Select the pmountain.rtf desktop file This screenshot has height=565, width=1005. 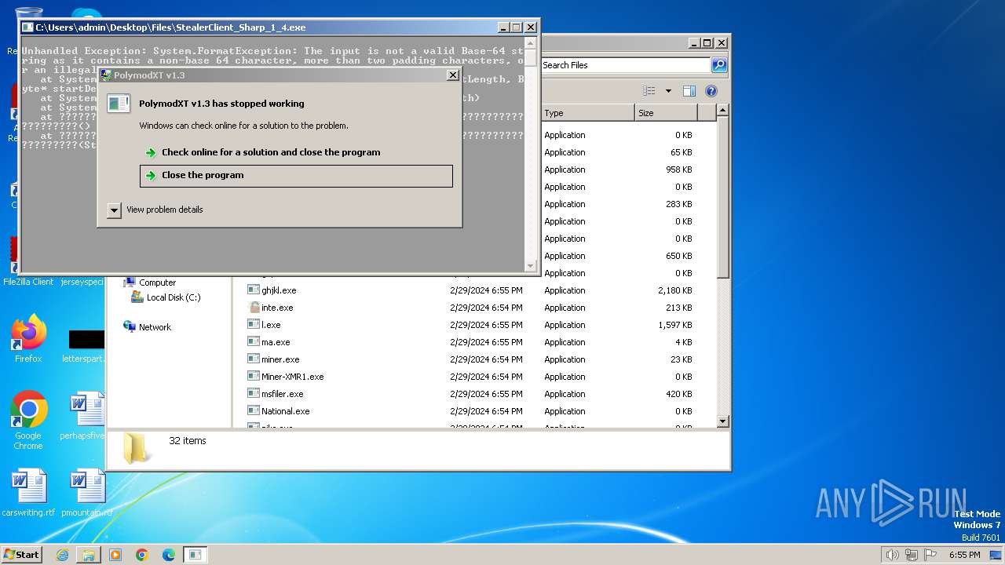pyautogui.click(x=86, y=494)
